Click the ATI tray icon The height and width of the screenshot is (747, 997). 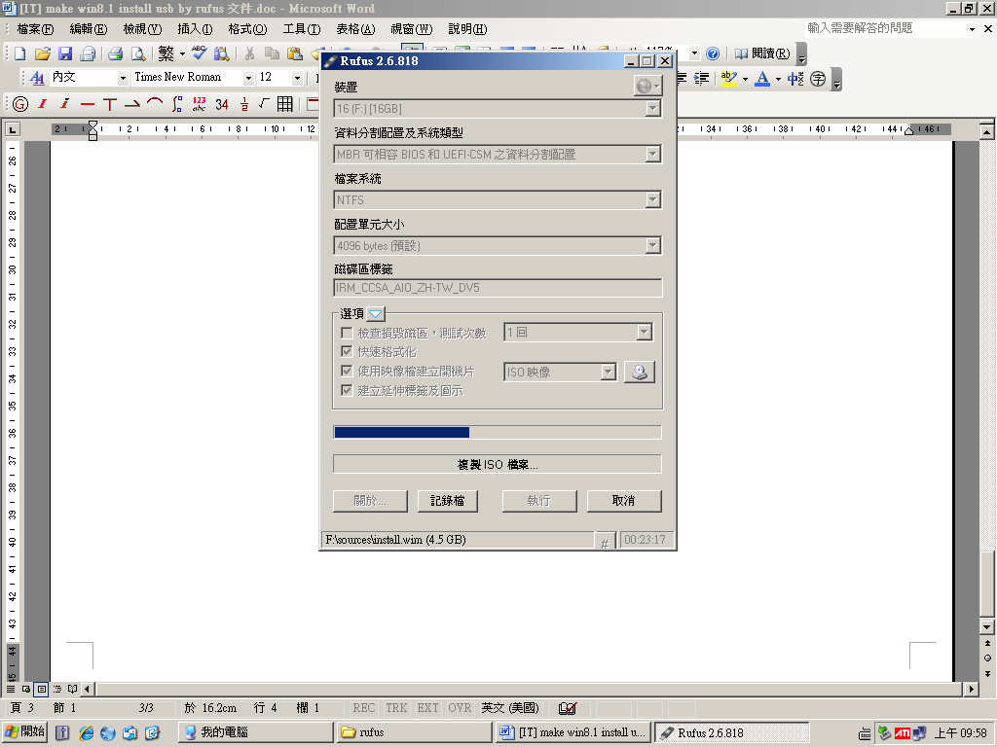point(903,733)
